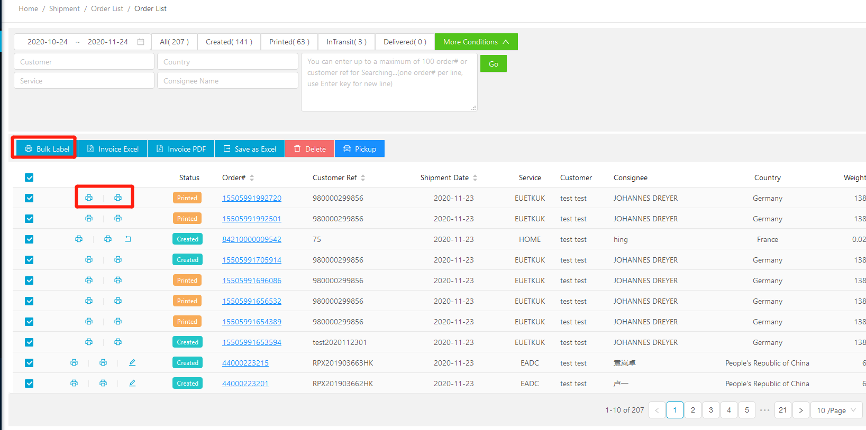Click the green Go button
This screenshot has width=866, height=430.
(494, 63)
